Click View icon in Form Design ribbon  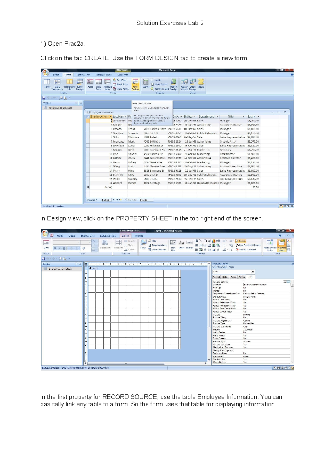46,245
